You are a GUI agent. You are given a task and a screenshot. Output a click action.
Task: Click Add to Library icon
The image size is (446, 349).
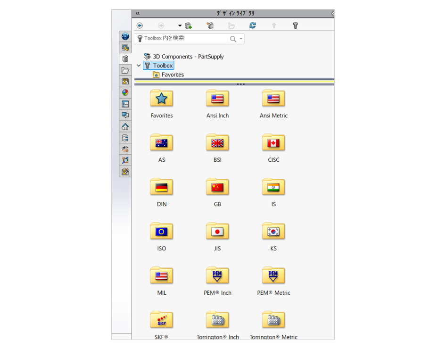pyautogui.click(x=189, y=25)
